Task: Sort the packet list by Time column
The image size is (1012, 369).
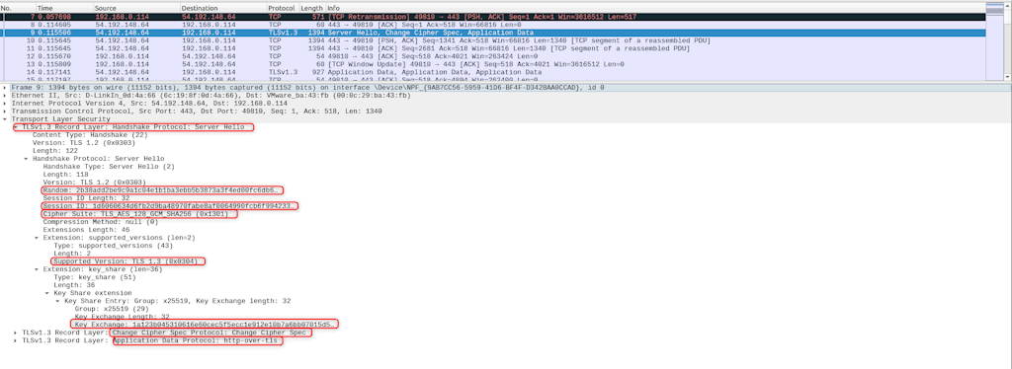Action: pos(64,8)
